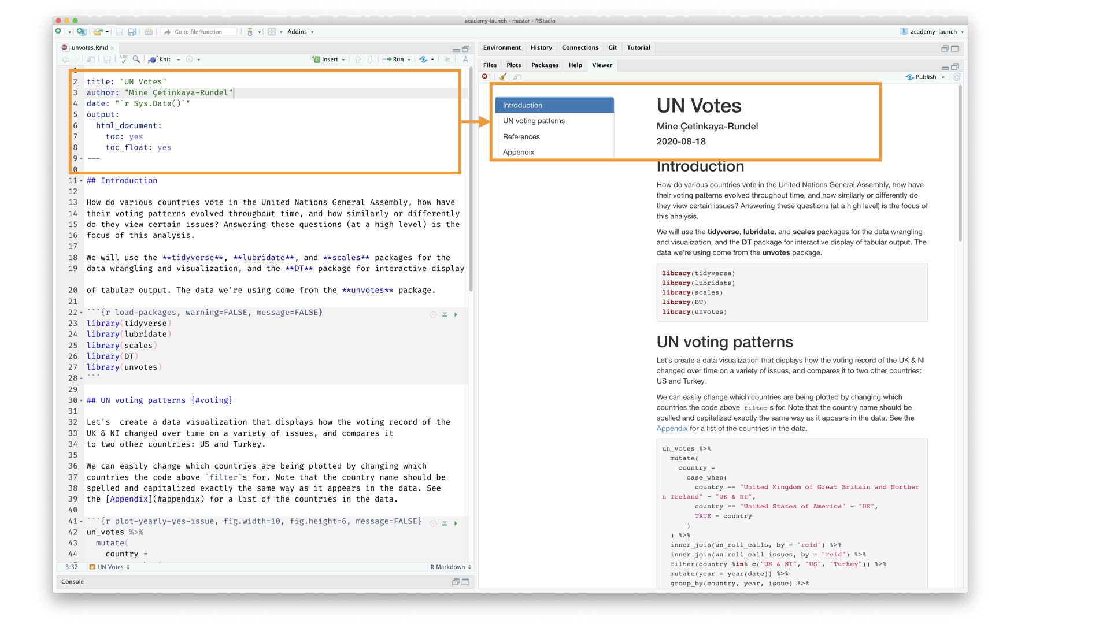Switch to the Git tab
Image resolution: width=1110 pixels, height=624 pixels.
[612, 48]
